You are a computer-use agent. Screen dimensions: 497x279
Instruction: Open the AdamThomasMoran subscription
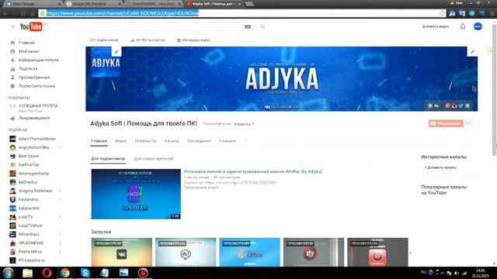pos(37,139)
